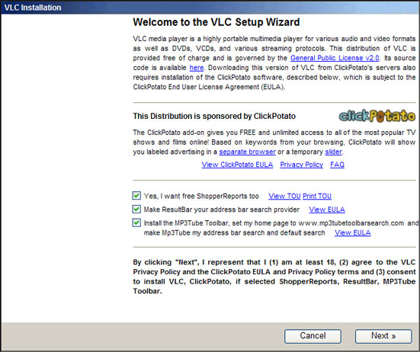
Task: Click the ShopperReports checkbox label text
Action: pos(201,197)
